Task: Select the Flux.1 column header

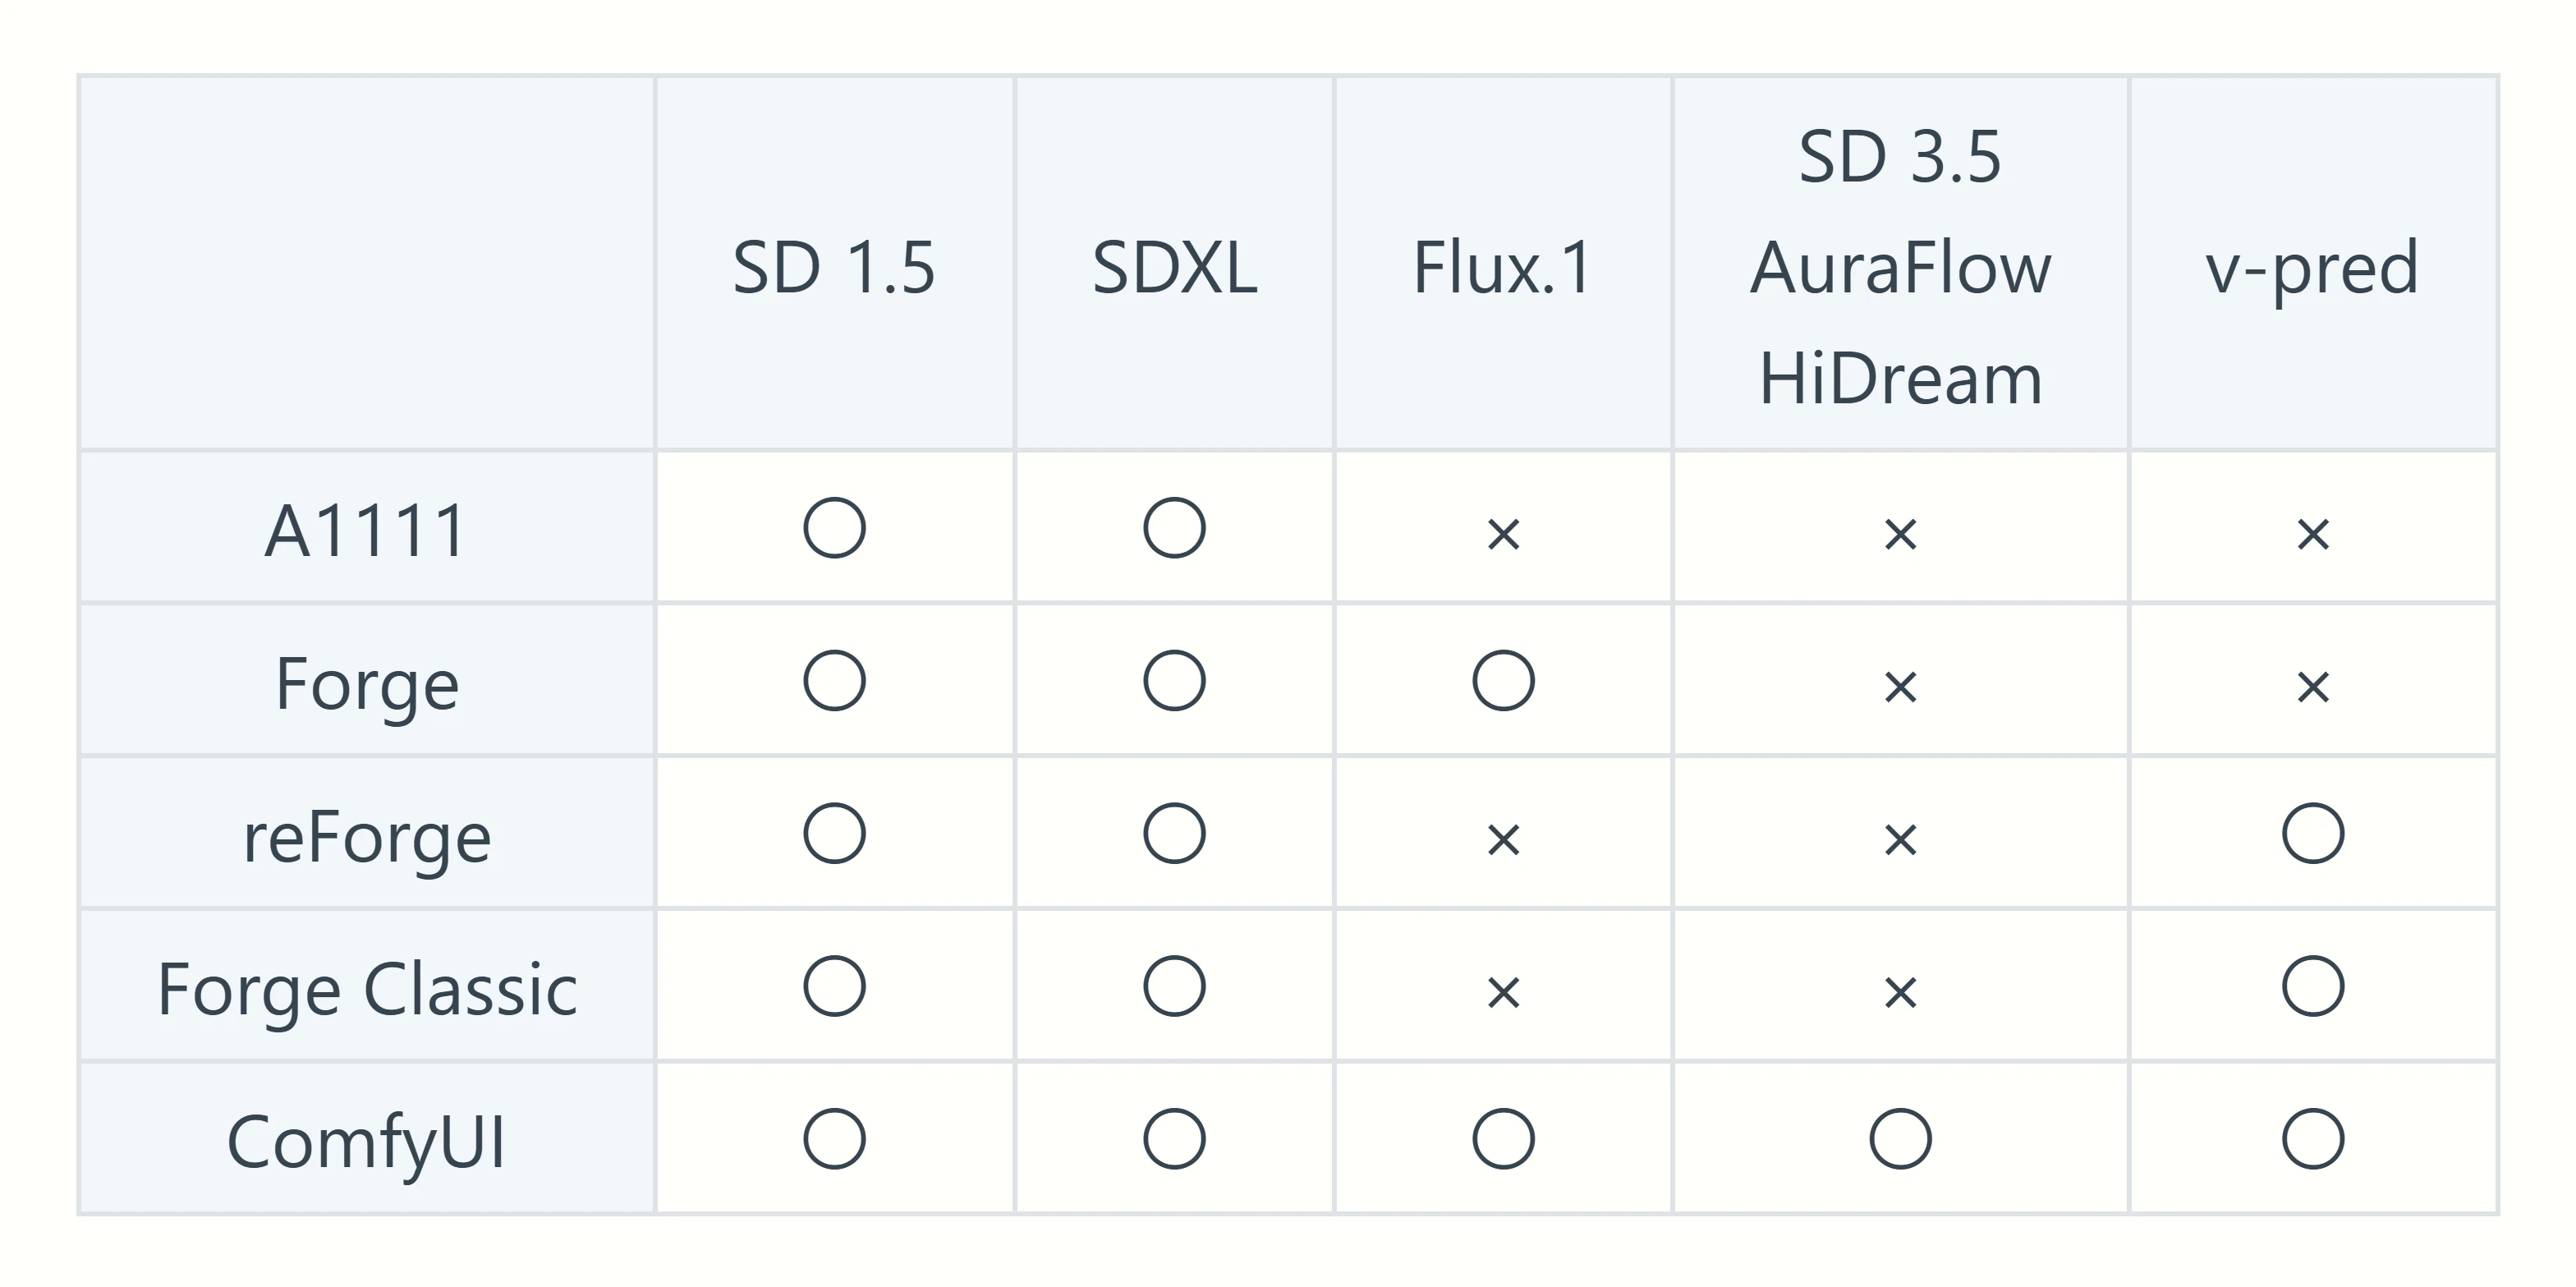Action: click(x=1503, y=268)
